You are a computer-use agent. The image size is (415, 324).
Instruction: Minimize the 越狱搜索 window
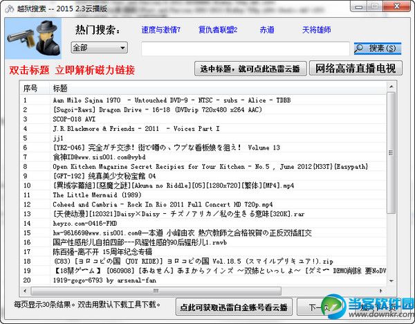click(x=358, y=6)
